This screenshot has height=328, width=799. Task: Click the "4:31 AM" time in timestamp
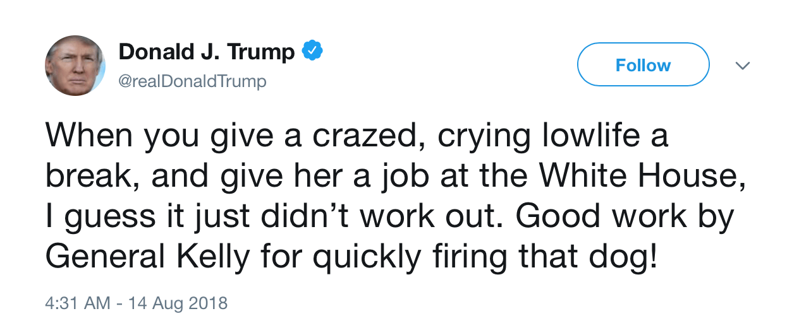coord(78,303)
